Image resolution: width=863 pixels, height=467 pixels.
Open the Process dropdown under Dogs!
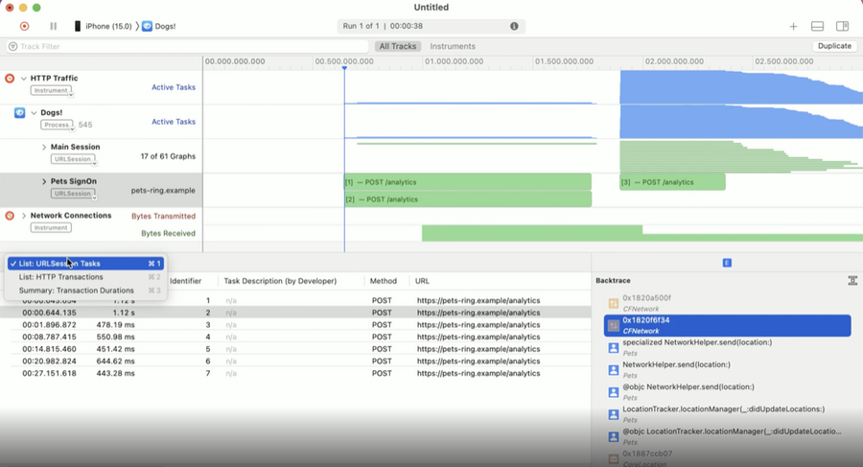[58, 125]
